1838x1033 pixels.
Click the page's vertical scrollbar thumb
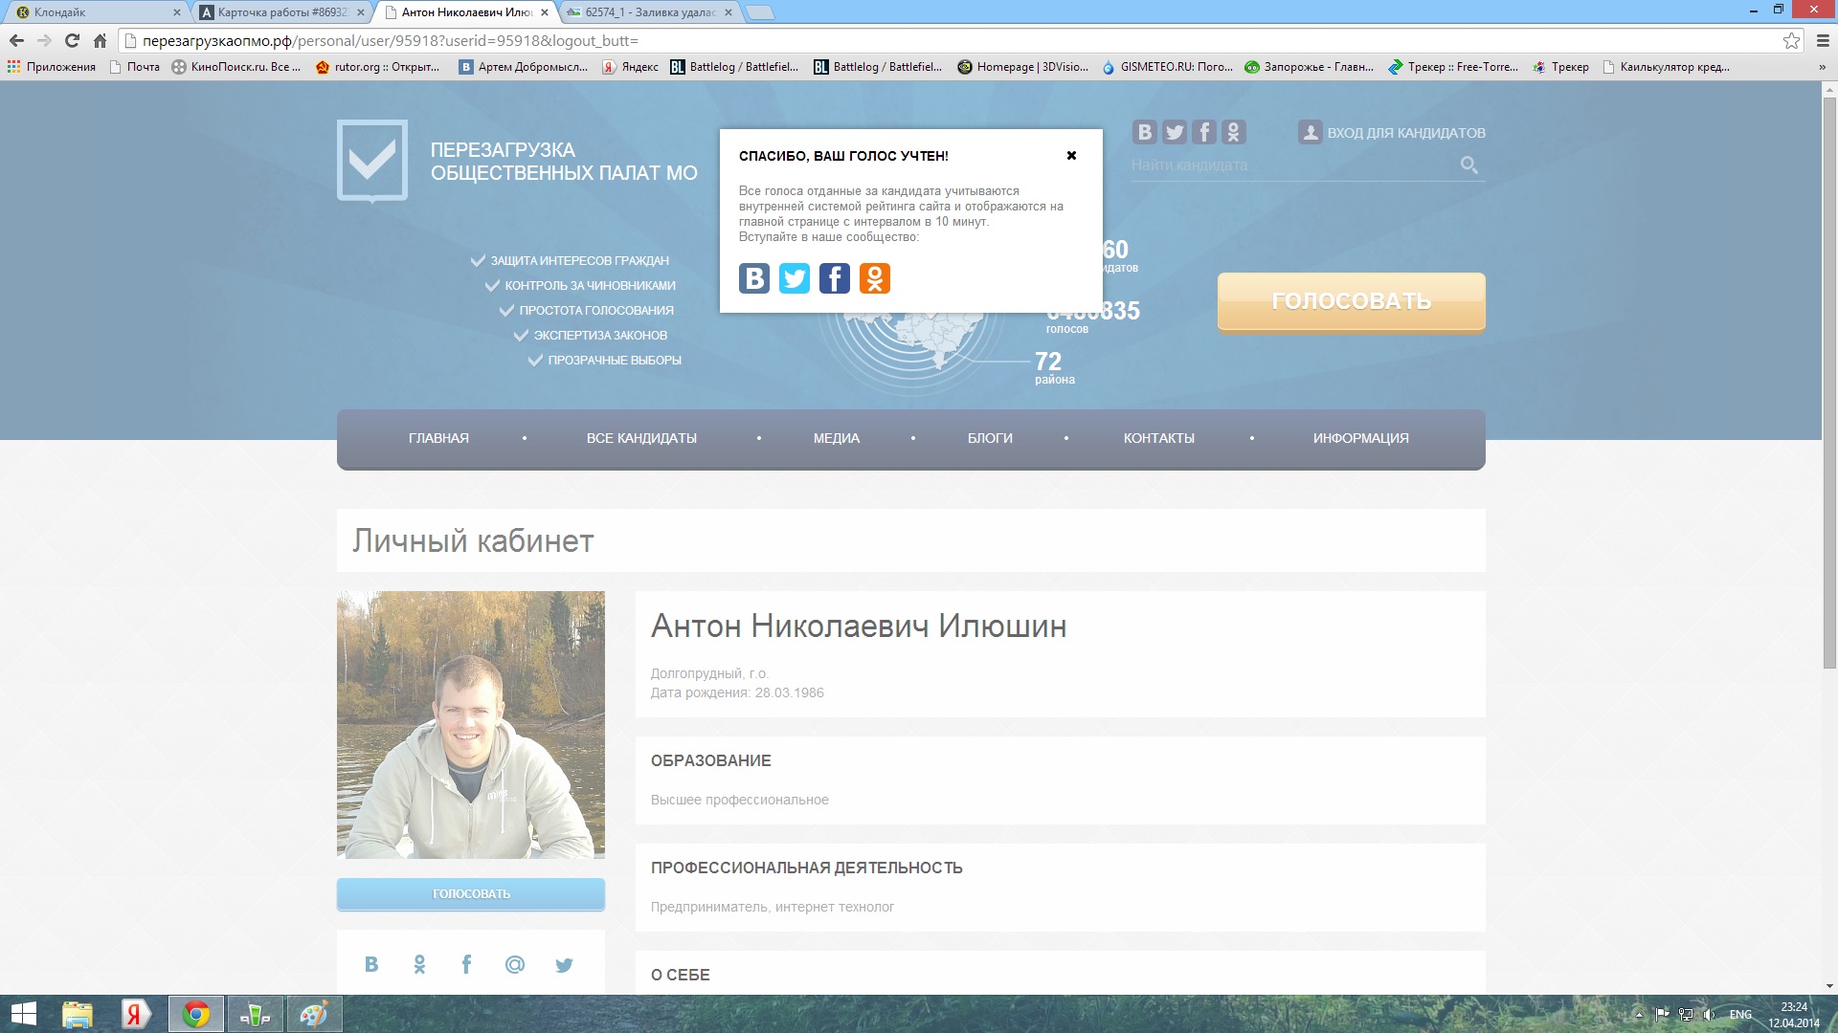click(x=1829, y=383)
